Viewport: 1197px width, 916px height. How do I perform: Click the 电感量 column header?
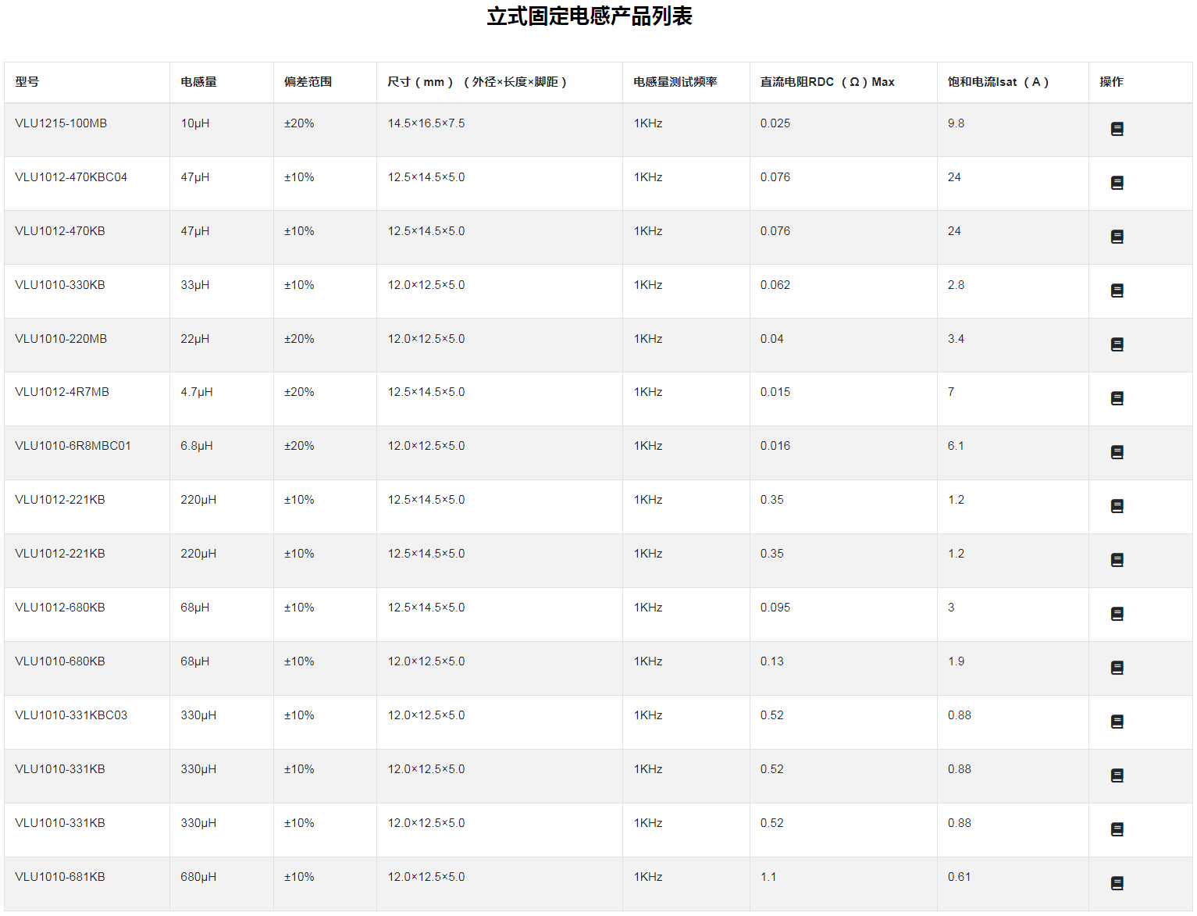click(x=198, y=82)
